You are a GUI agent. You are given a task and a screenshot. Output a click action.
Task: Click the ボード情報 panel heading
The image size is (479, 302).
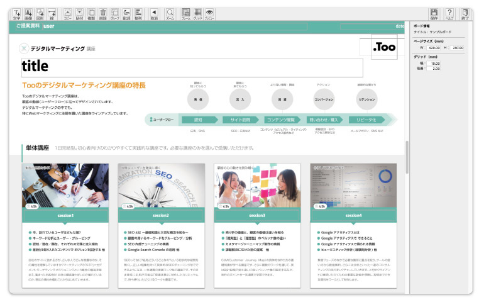[x=422, y=26]
